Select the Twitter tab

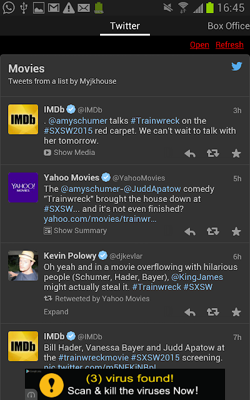pyautogui.click(x=125, y=26)
